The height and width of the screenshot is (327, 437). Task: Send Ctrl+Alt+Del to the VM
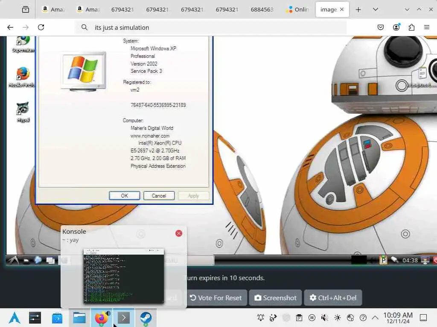point(333,298)
